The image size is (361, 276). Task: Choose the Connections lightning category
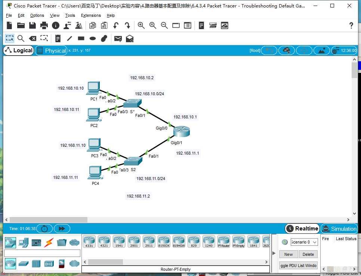[x=49, y=242]
